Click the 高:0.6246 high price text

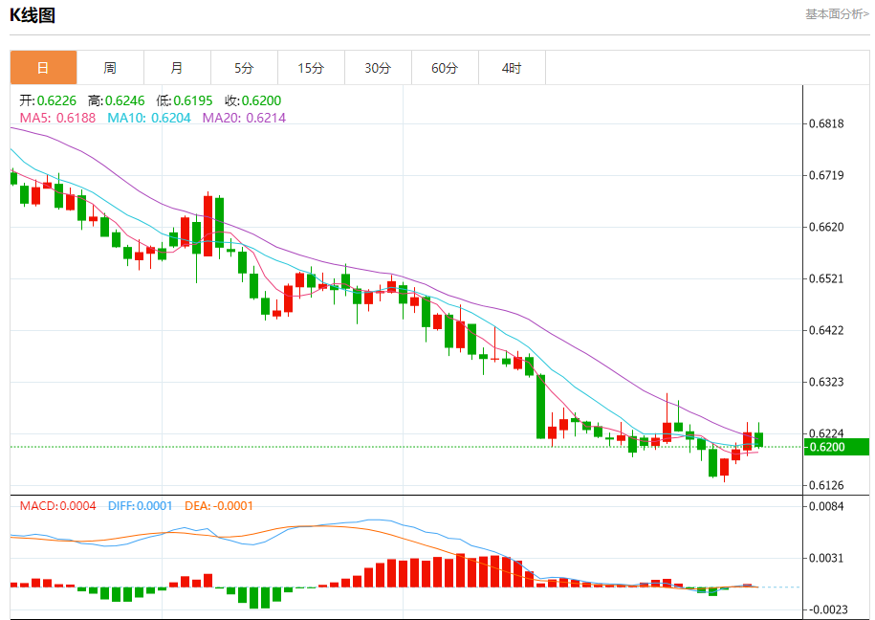116,100
